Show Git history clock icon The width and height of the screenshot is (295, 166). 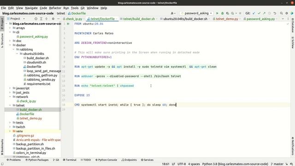269,13
